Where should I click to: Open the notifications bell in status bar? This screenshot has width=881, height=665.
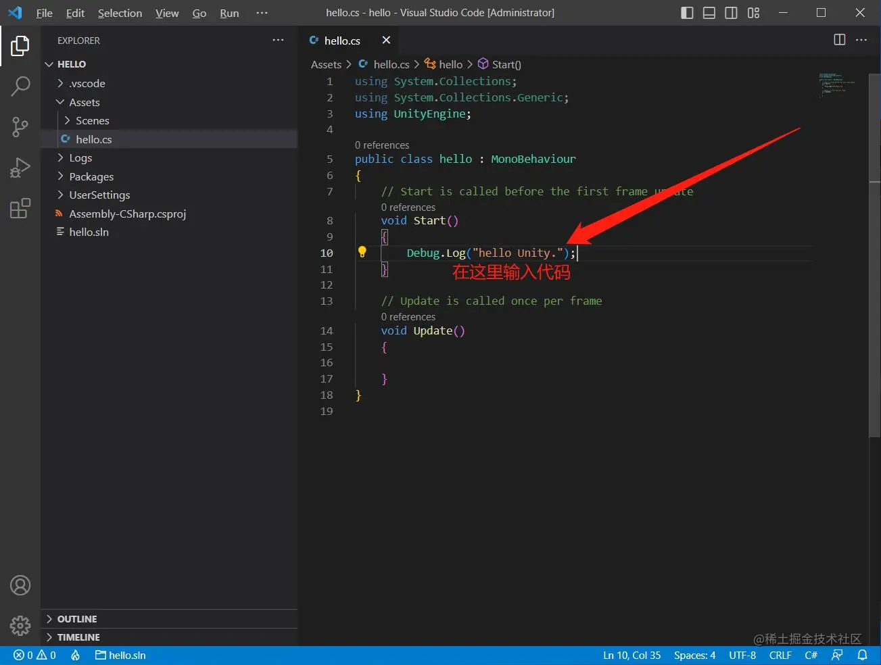pyautogui.click(x=862, y=655)
